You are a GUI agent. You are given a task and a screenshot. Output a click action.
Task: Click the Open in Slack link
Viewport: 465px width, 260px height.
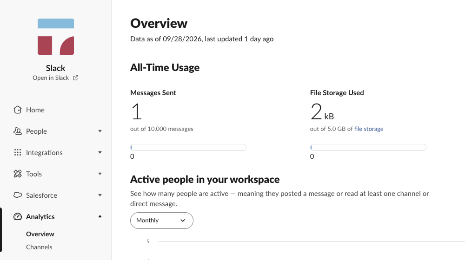pos(51,78)
